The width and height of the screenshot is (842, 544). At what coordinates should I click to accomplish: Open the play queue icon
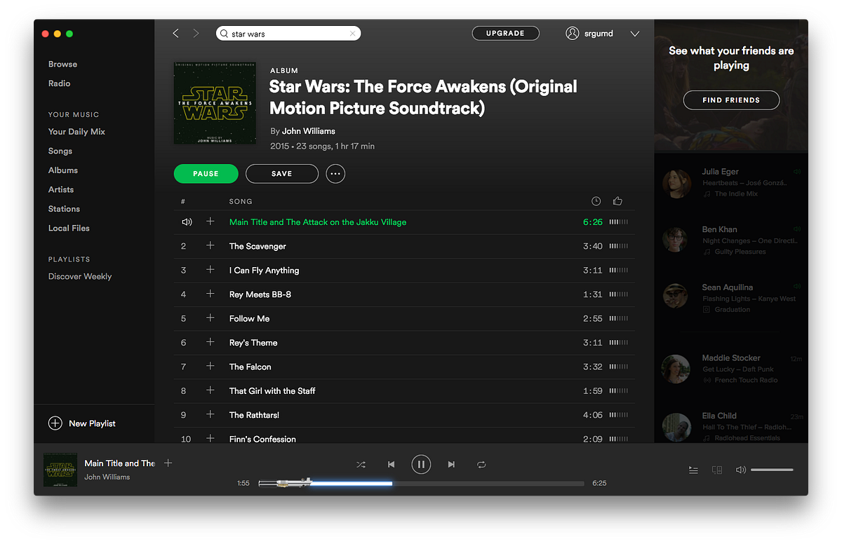tap(693, 470)
